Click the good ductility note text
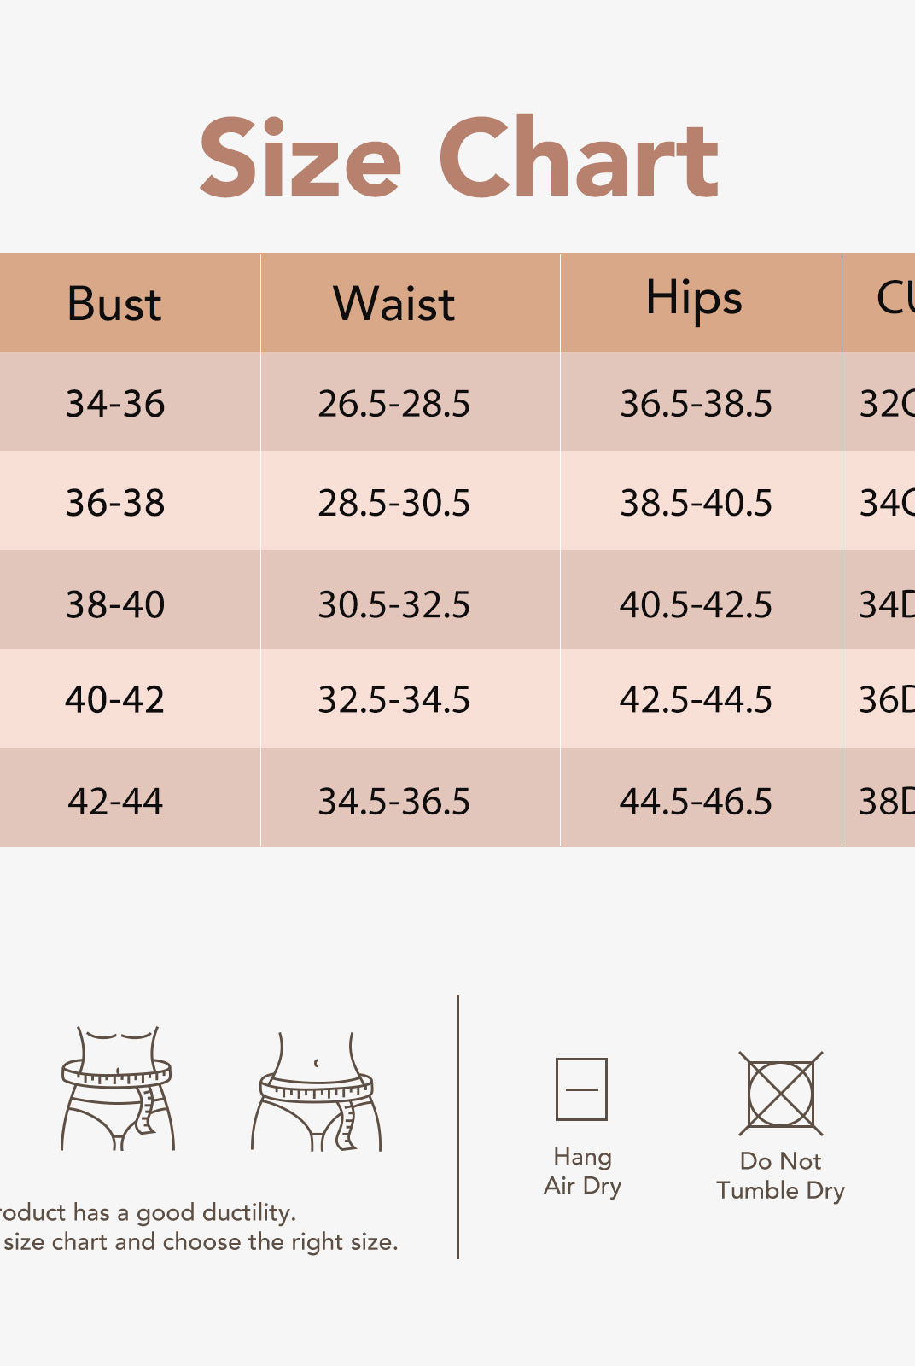This screenshot has width=915, height=1366. pyautogui.click(x=147, y=1212)
